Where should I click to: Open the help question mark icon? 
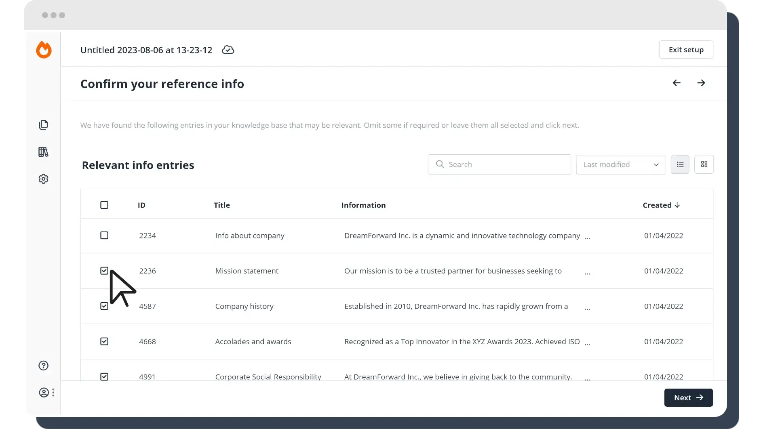43,366
